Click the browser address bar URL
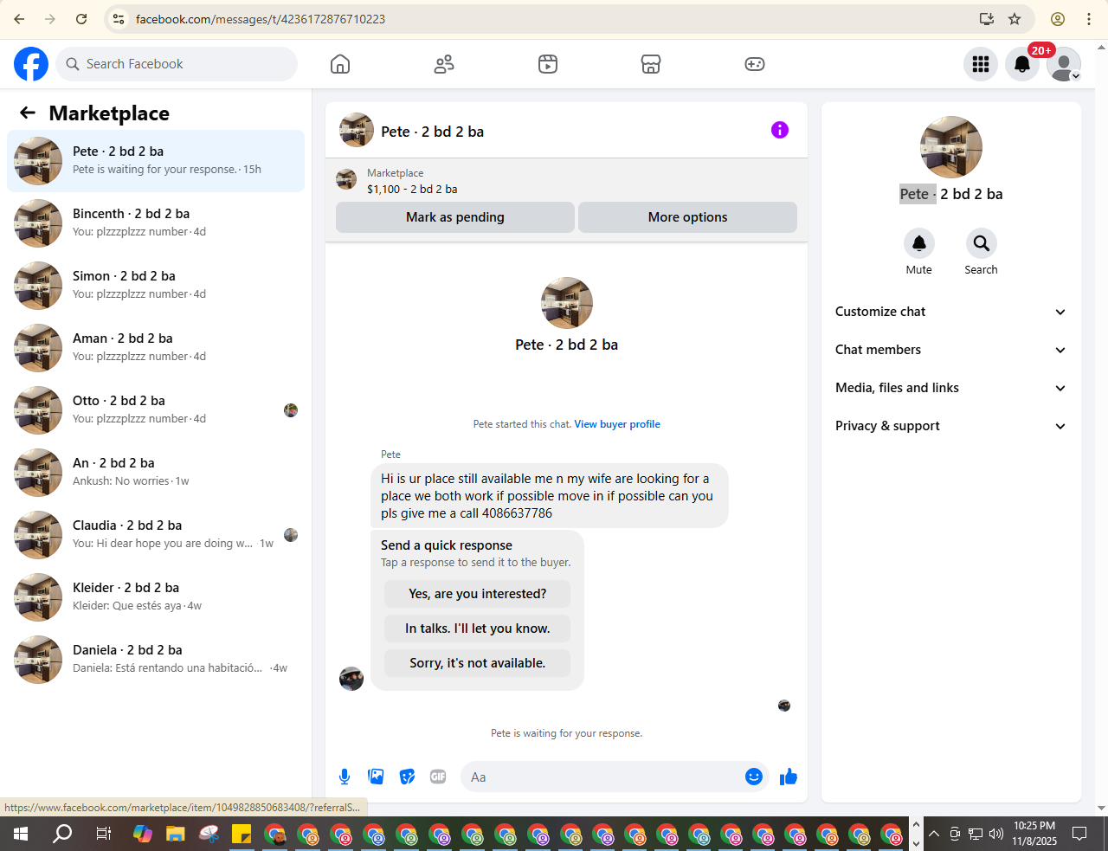The height and width of the screenshot is (851, 1108). point(261,19)
